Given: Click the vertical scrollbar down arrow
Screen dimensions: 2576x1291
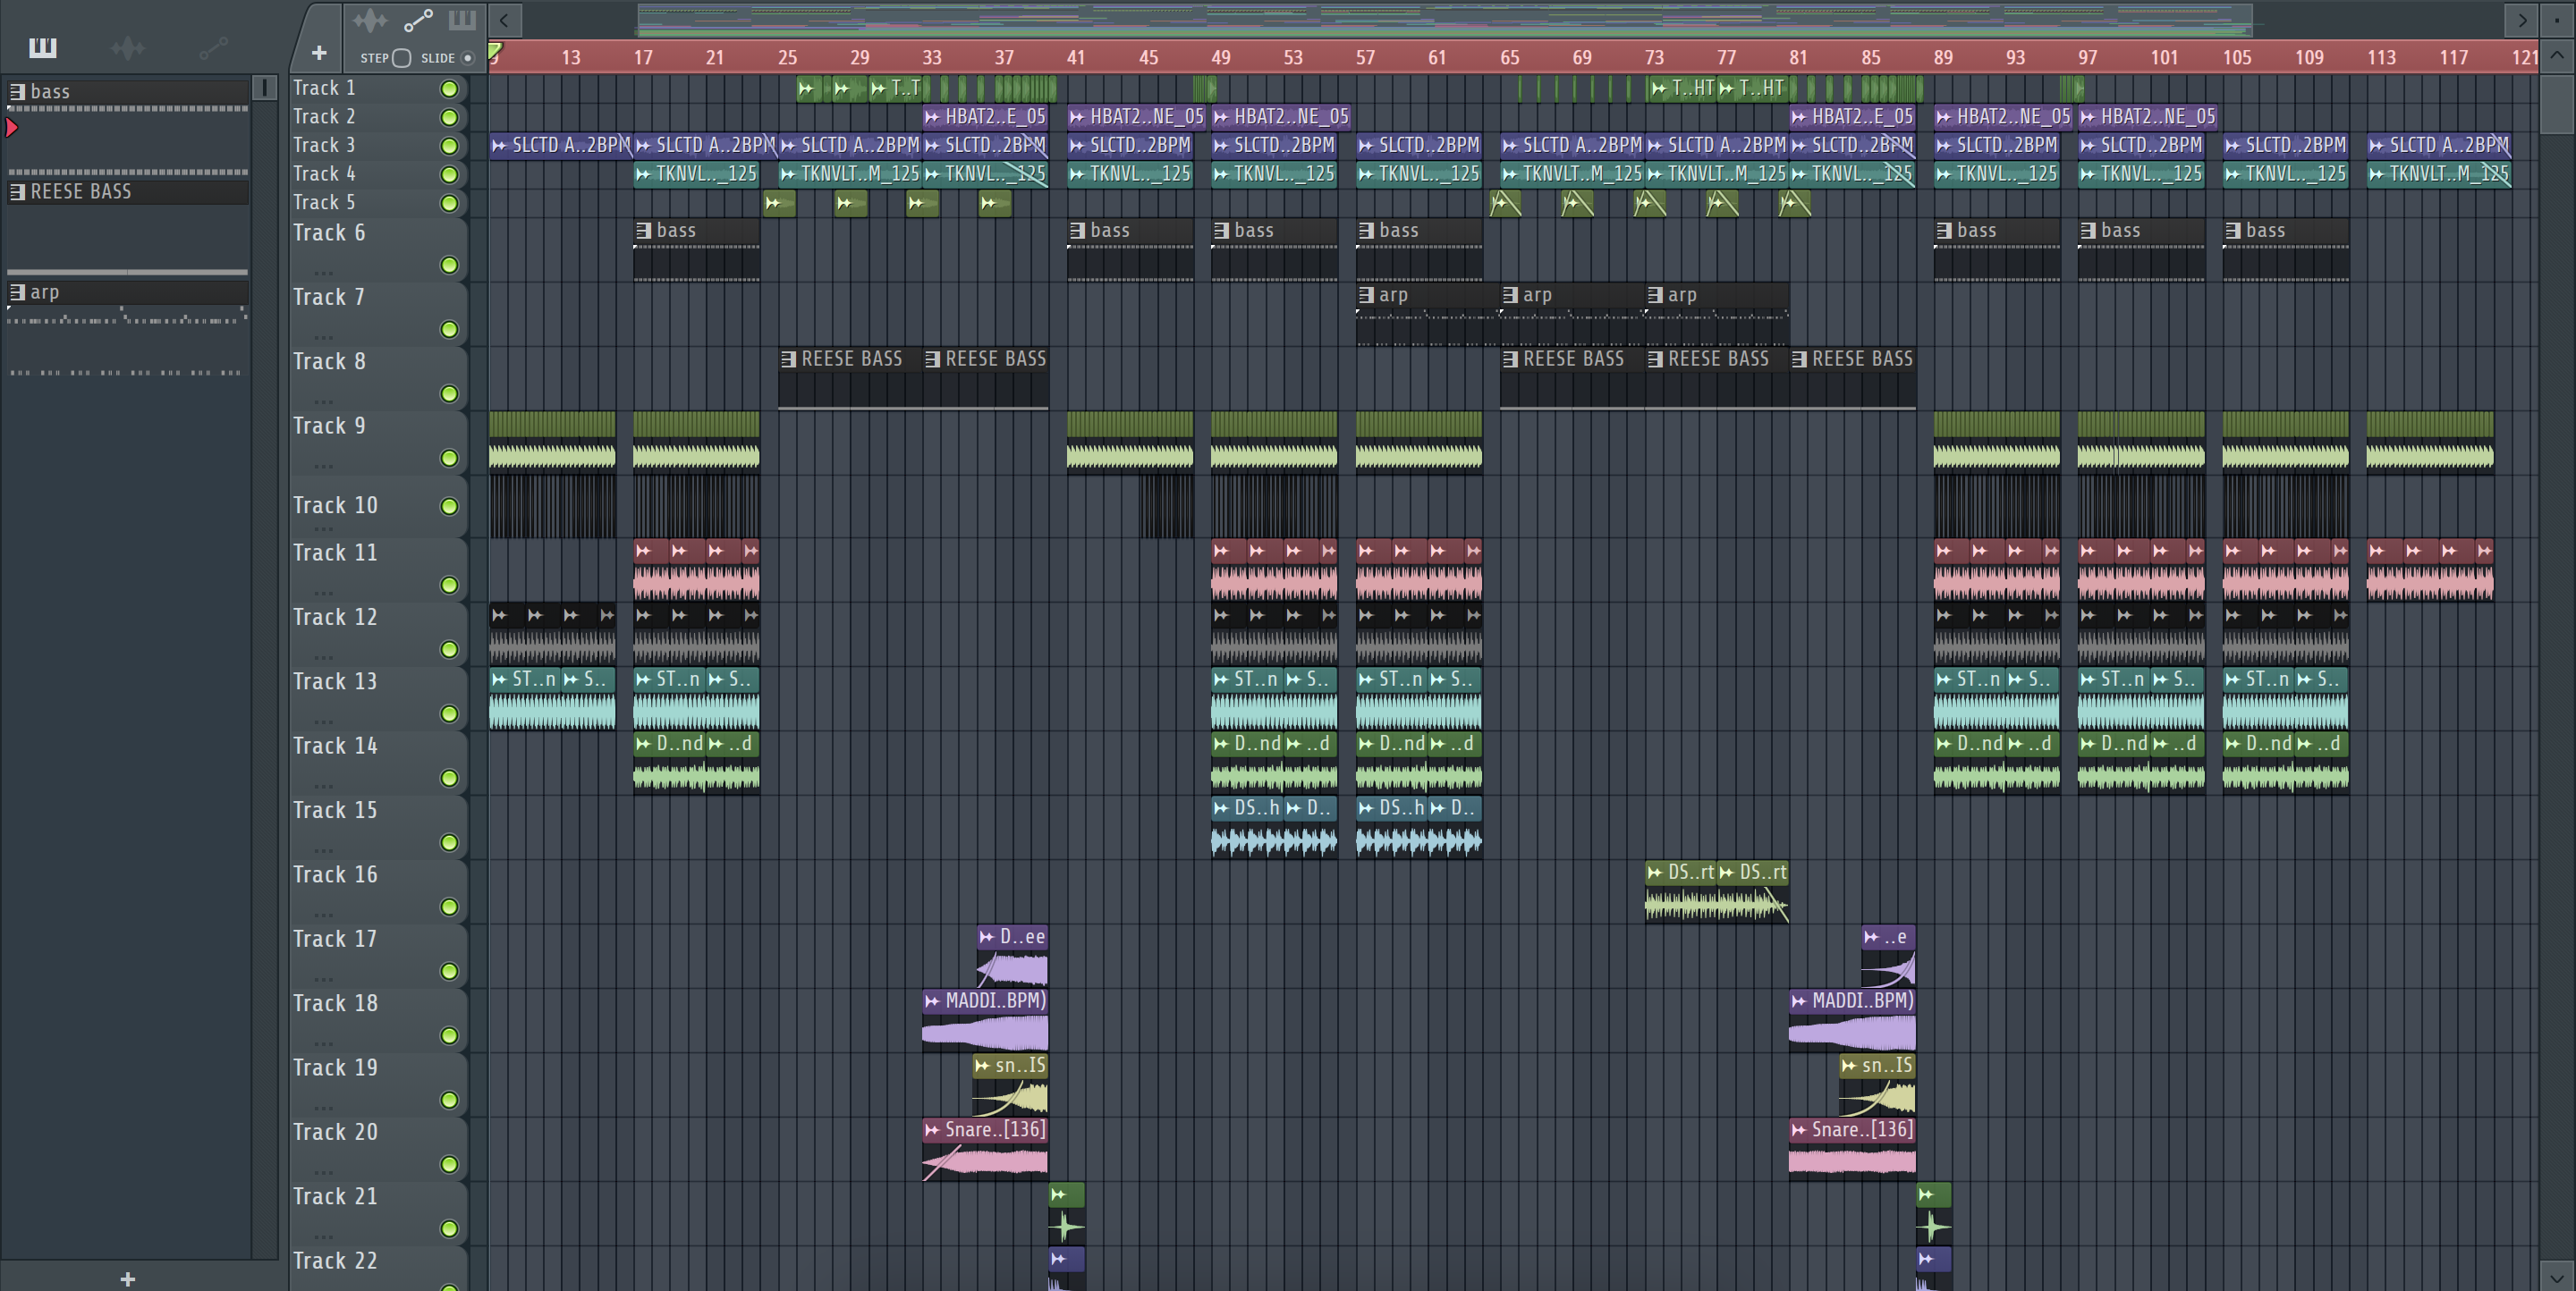Looking at the screenshot, I should tap(2557, 1276).
